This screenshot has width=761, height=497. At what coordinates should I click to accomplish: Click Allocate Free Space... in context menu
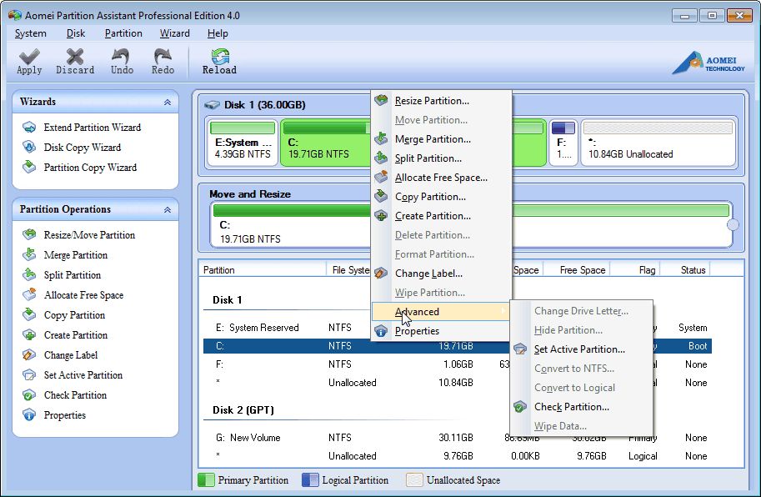[x=441, y=177]
